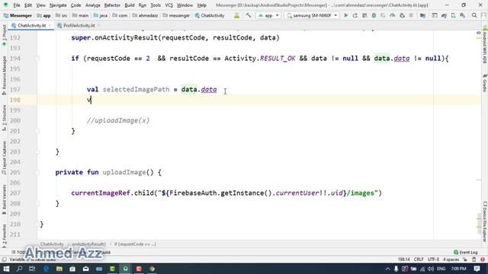This screenshot has width=488, height=274.
Task: Open the Edit menu
Action: coord(28,5)
